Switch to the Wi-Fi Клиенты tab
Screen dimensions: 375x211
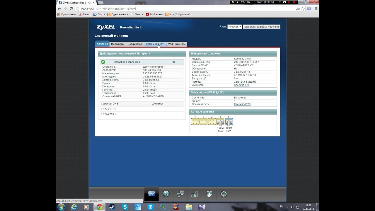point(177,44)
